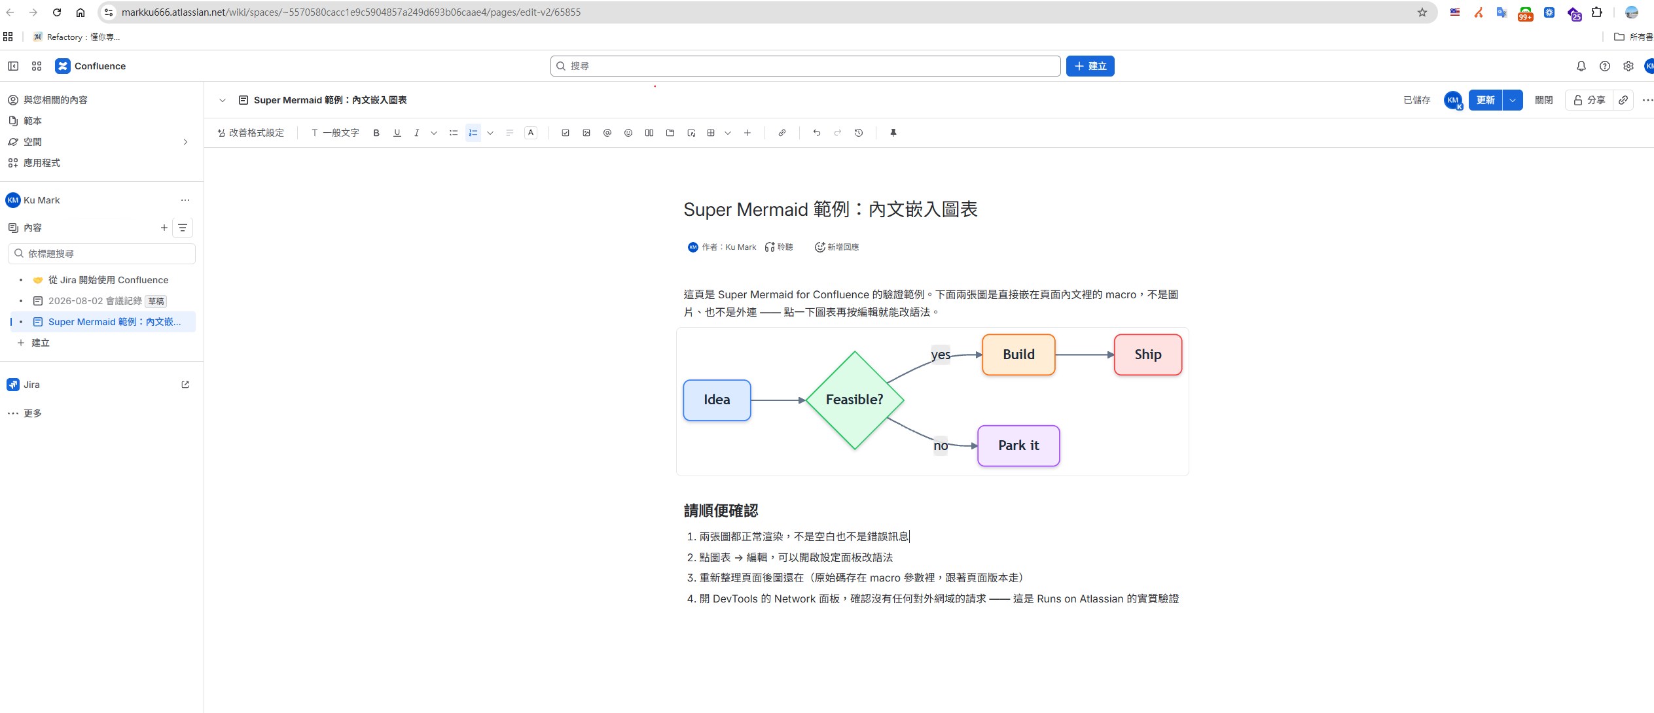This screenshot has width=1654, height=713.
Task: Toggle bold formatting in the editor toolbar
Action: (376, 133)
